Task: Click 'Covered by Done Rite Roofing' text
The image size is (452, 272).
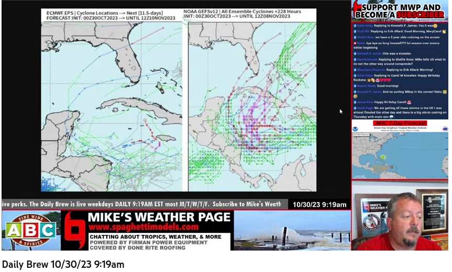Action: coord(138,247)
